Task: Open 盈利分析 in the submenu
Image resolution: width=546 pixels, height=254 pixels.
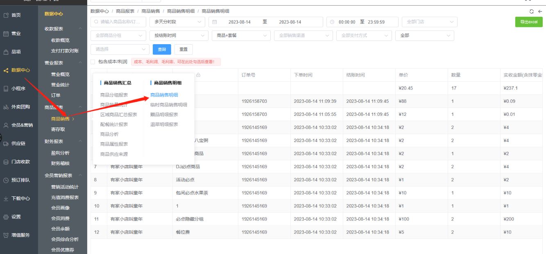Action: [60, 153]
